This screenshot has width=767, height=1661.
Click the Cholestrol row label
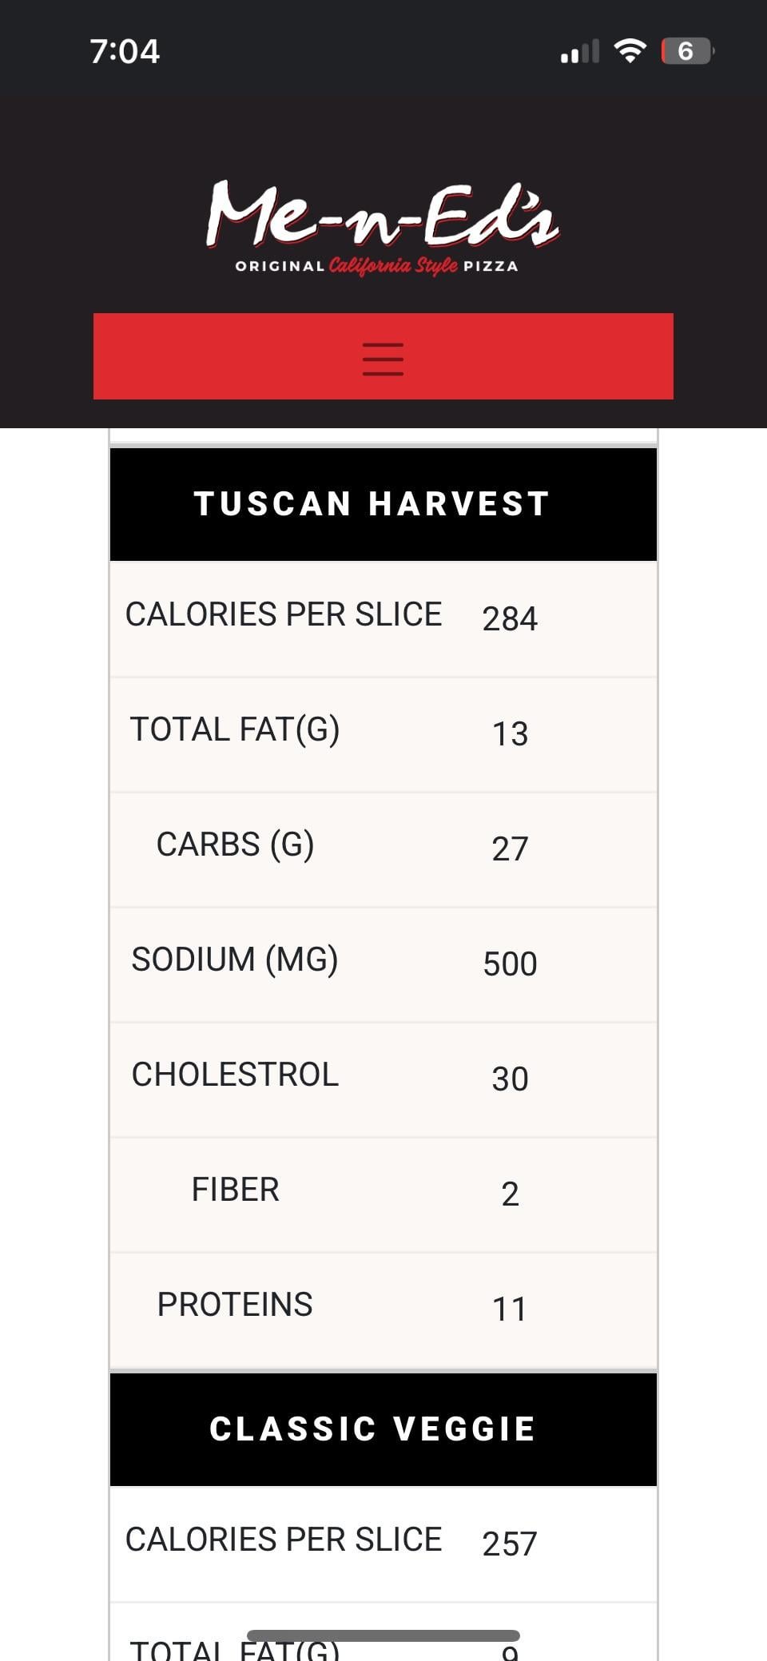(235, 1075)
